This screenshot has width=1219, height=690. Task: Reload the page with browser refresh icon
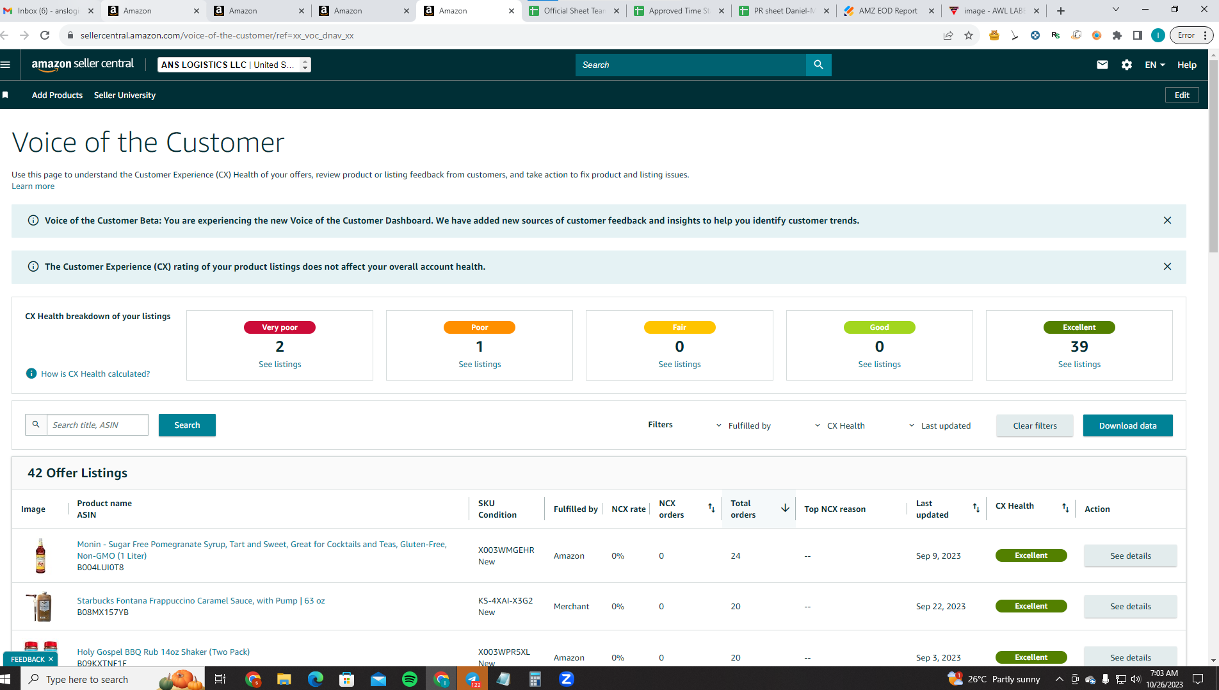(x=45, y=35)
